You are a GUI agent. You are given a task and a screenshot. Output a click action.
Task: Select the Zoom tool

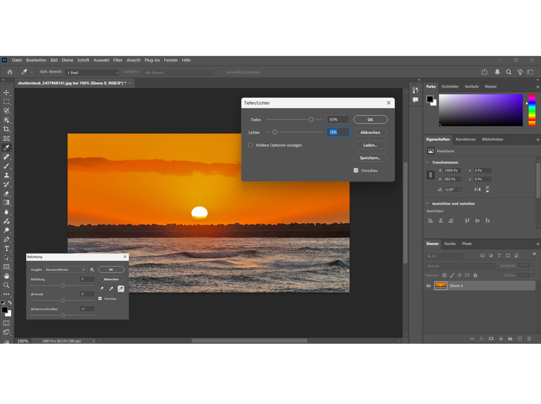(x=6, y=285)
